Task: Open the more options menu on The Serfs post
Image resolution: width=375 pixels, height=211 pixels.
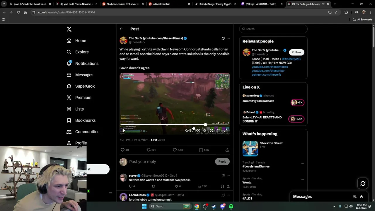Action: coord(228,38)
